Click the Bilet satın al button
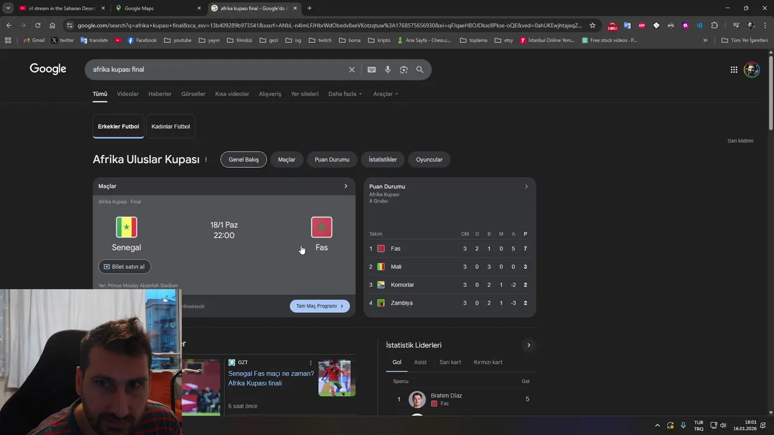Screen dimensions: 774x435 click(x=125, y=266)
